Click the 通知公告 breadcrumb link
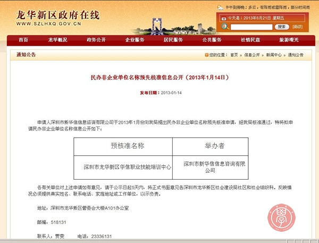Viewport: 319px width, 243px height. (x=296, y=55)
